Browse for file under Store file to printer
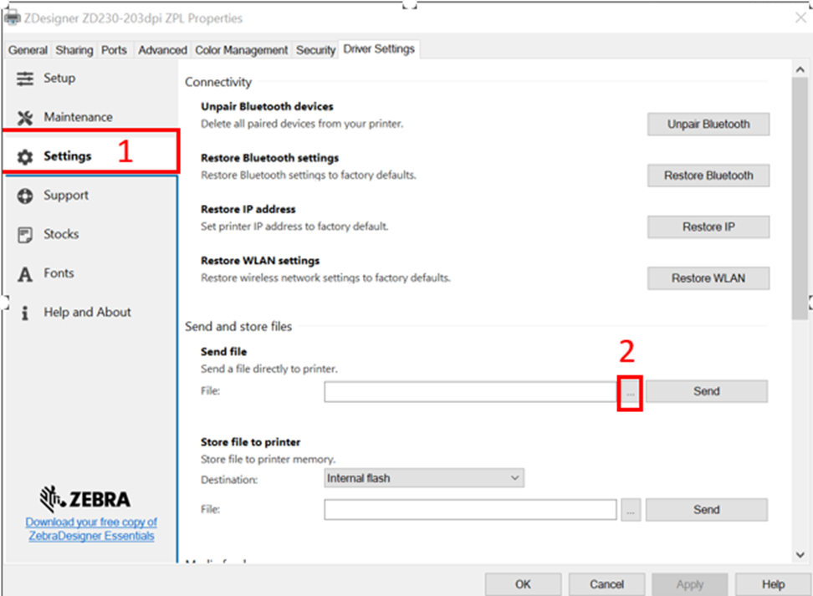Viewport: 813px width, 596px height. pos(631,510)
